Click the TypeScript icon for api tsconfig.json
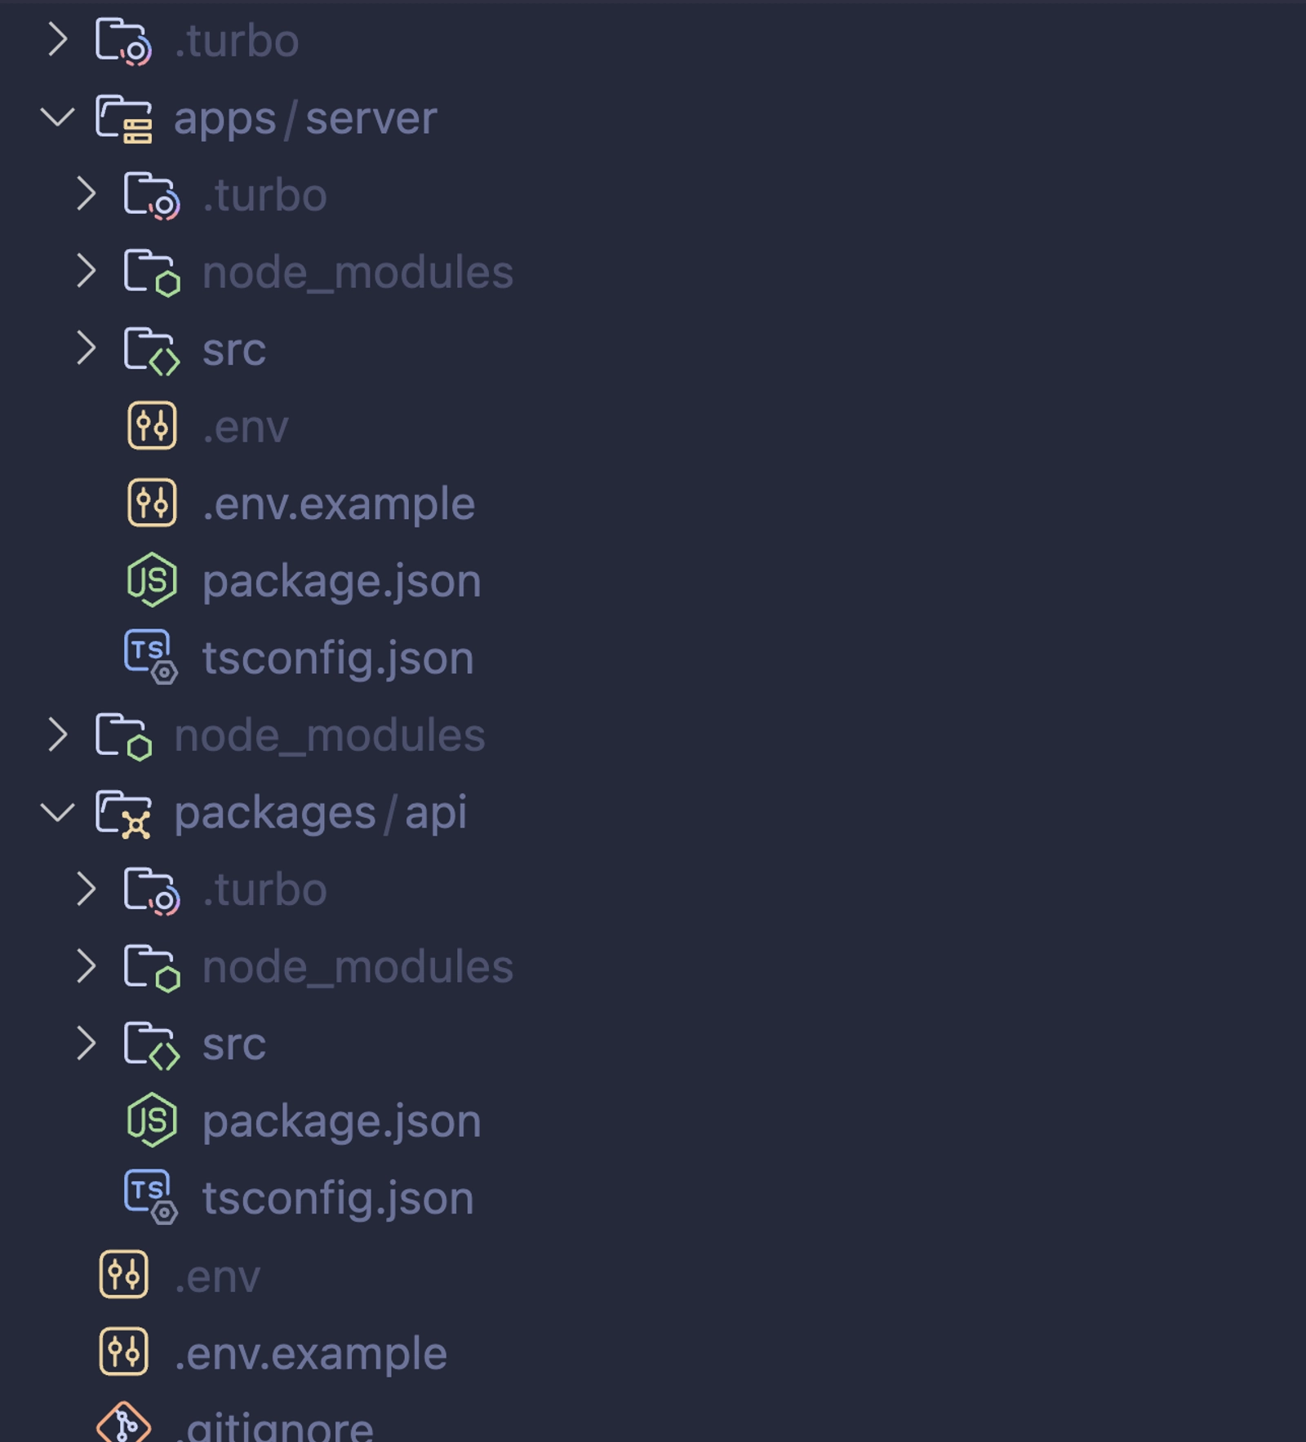The width and height of the screenshot is (1306, 1442). [151, 1198]
